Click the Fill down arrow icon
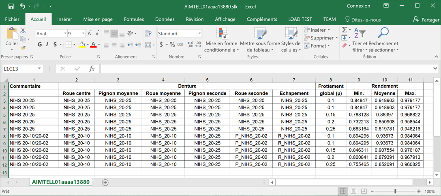Viewport: 441px width, 196px height. (x=345, y=38)
